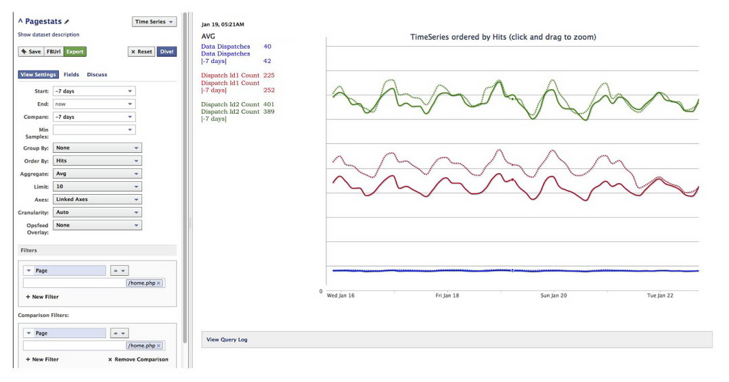Remove /home.php tag from Filters box
The height and width of the screenshot is (382, 729).
[x=158, y=283]
